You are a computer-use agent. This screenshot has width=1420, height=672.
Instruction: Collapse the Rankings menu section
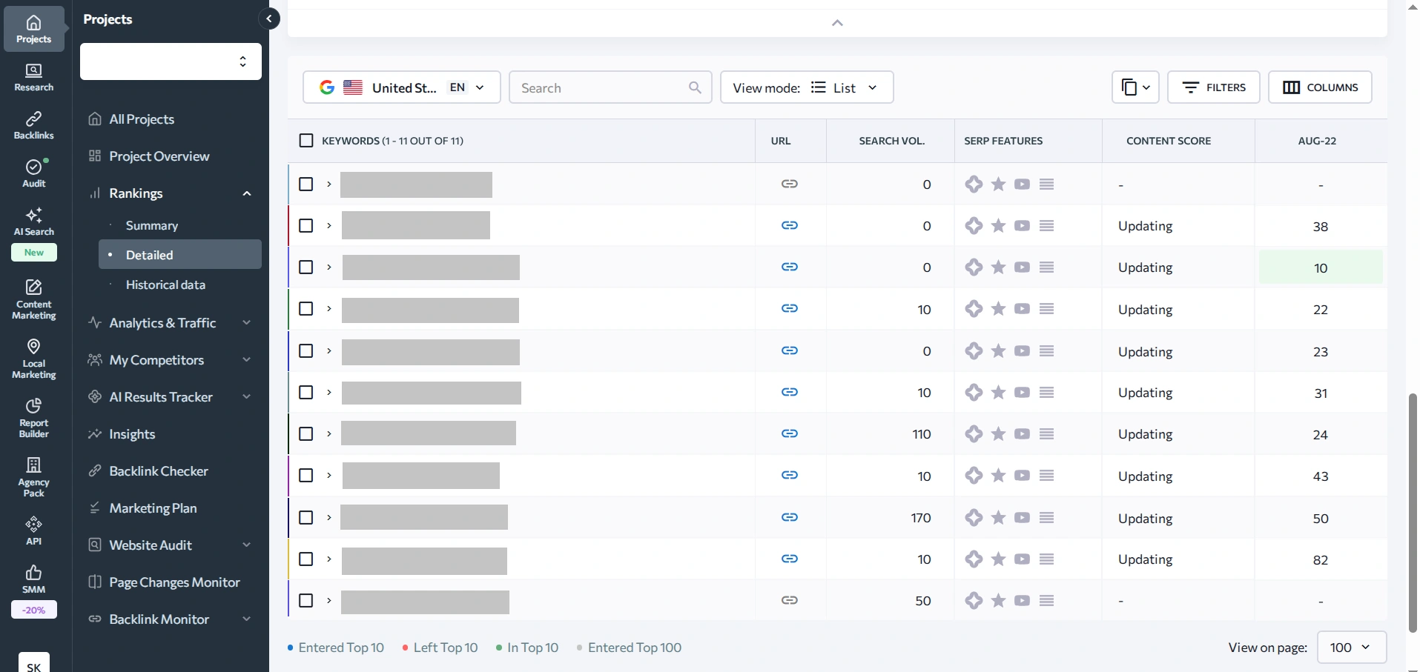[x=247, y=193]
